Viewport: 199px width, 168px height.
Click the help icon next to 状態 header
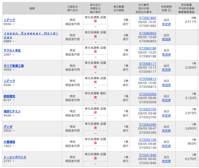click(x=170, y=10)
